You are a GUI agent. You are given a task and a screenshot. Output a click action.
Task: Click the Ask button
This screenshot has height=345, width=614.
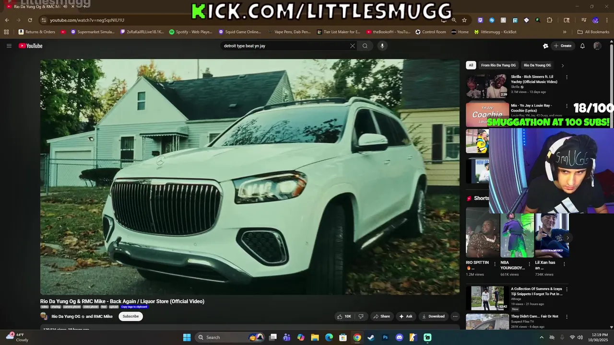coord(406,316)
